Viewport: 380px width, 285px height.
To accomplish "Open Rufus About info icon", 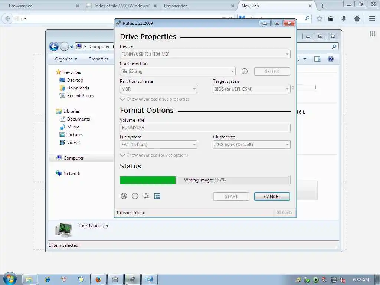I will click(x=135, y=196).
